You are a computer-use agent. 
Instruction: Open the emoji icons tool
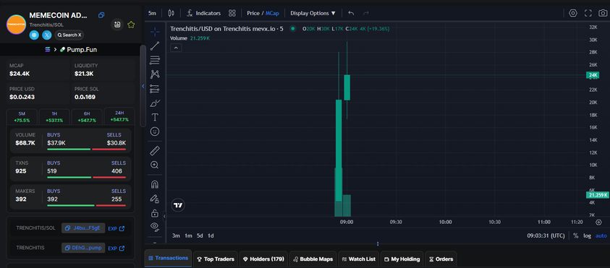coord(154,131)
